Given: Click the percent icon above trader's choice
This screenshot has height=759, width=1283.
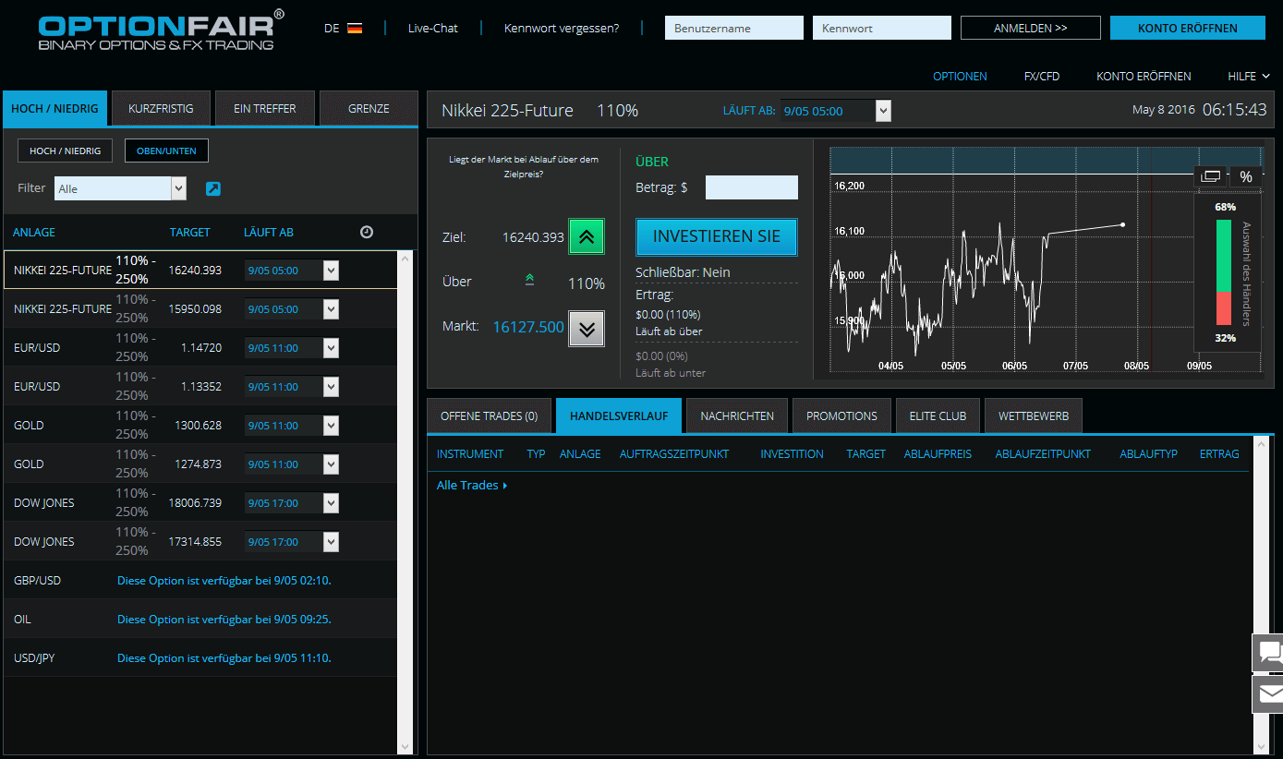Looking at the screenshot, I should [1246, 176].
